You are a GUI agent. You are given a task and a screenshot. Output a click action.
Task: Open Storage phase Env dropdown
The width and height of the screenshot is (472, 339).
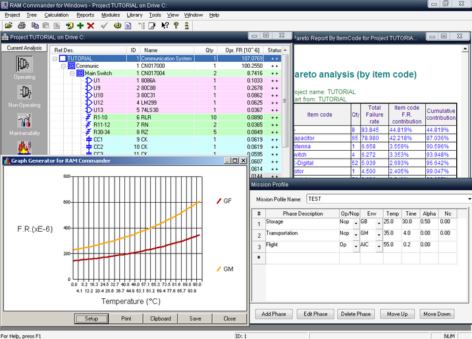(x=379, y=224)
